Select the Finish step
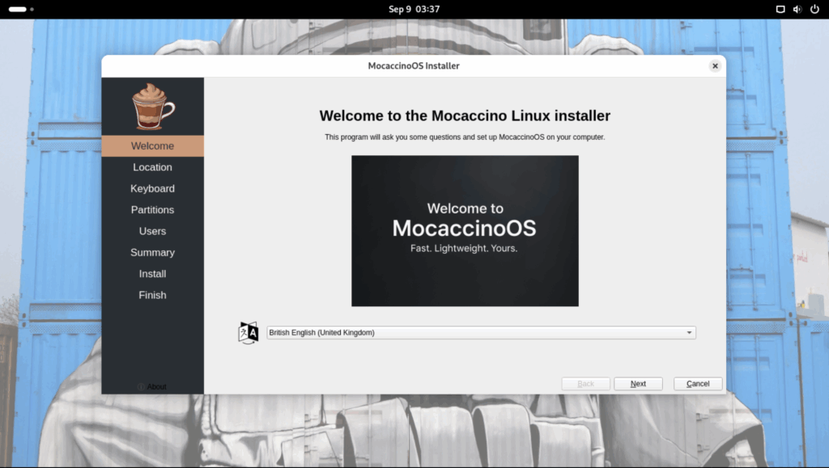 pyautogui.click(x=152, y=295)
